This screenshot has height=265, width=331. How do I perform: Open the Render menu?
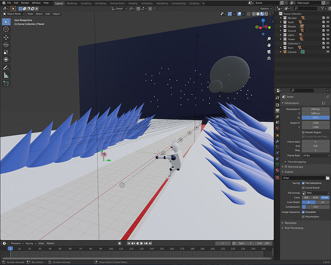tap(25, 3)
